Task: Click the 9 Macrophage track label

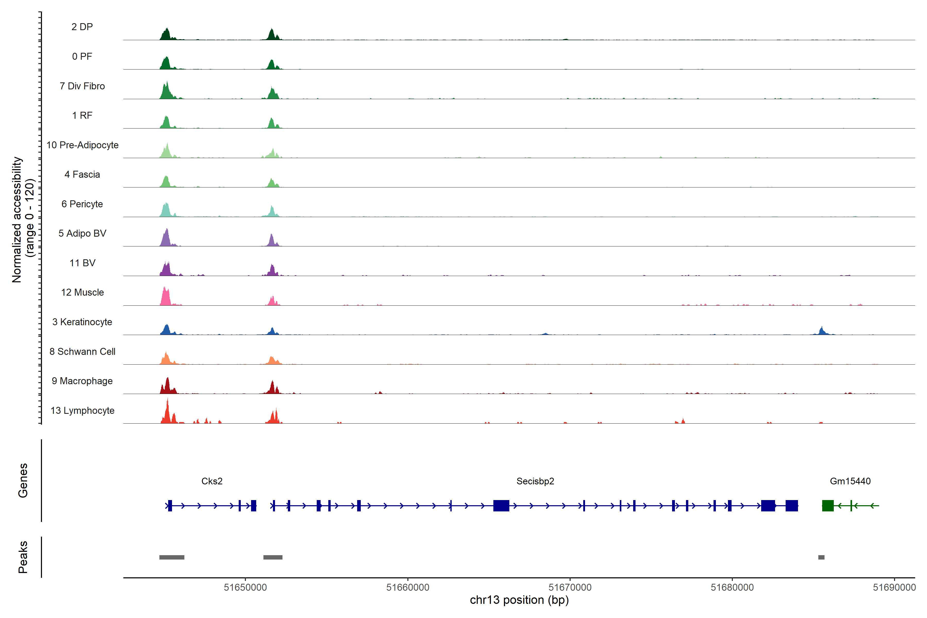Action: click(82, 381)
